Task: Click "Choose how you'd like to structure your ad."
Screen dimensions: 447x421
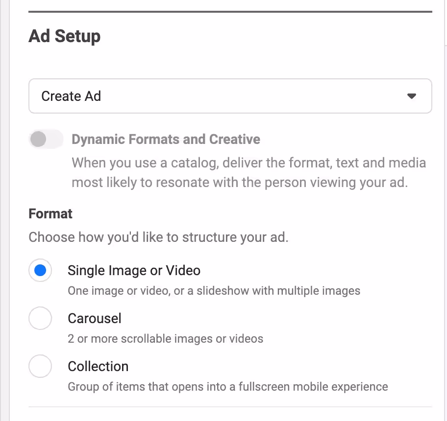Action: tap(158, 237)
